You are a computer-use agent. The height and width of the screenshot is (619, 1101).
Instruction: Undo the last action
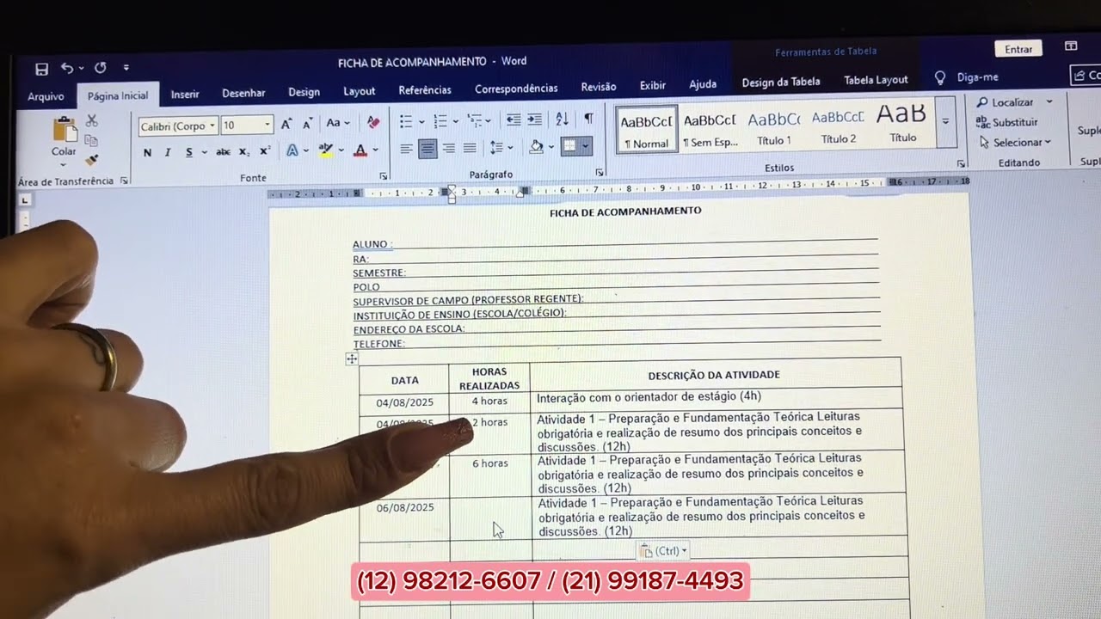pos(67,68)
